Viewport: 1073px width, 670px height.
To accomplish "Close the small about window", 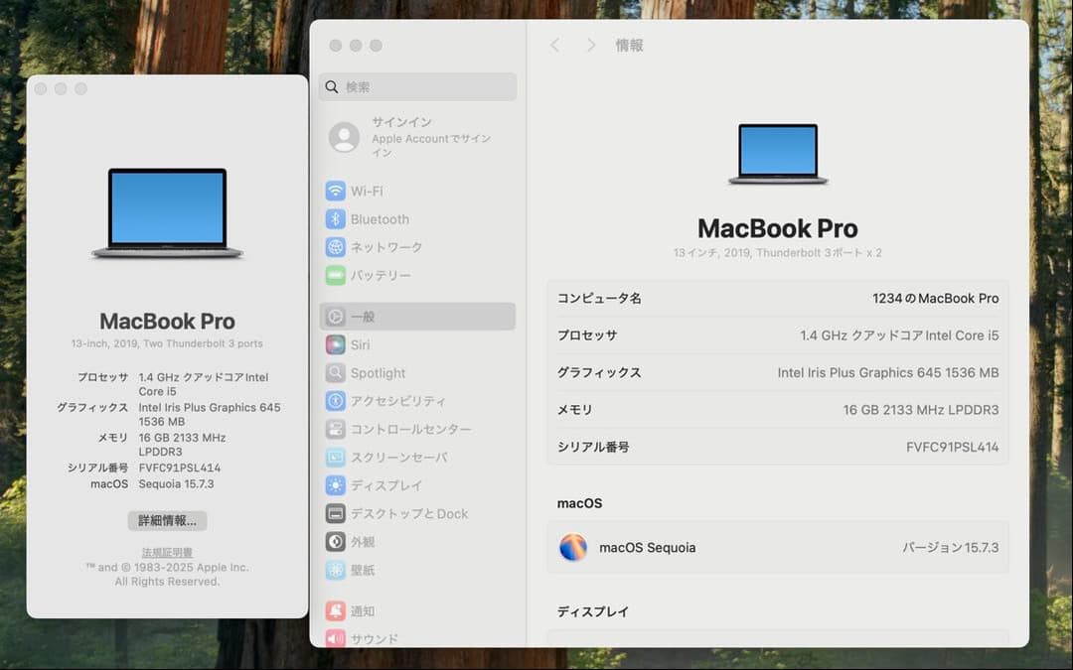I will coord(41,89).
